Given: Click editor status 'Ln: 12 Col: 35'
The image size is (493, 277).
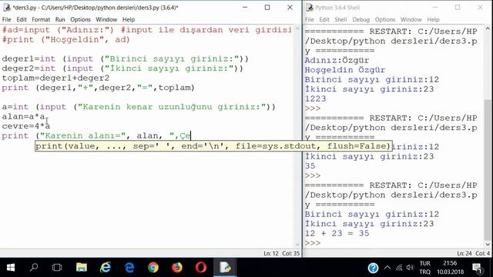Looking at the screenshot, I should point(281,253).
